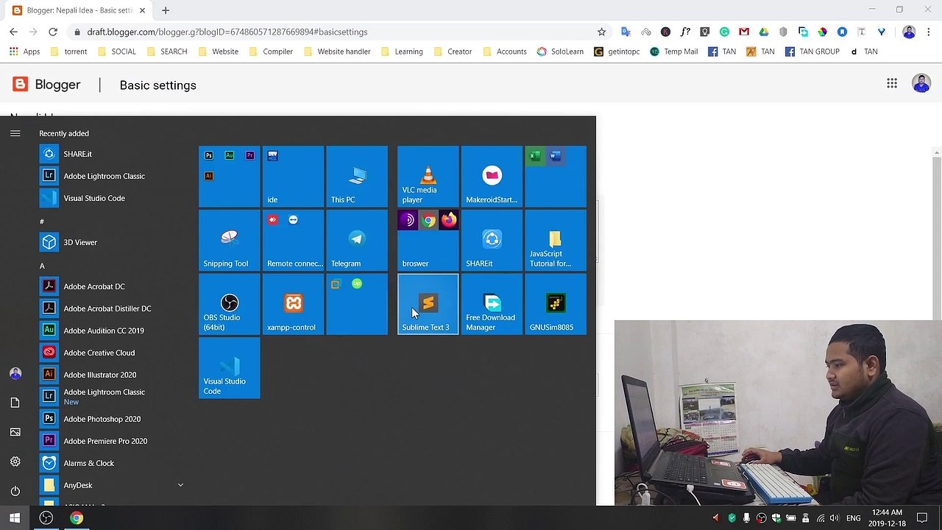Open Adobe Creative Cloud from list
942x530 pixels.
click(110, 353)
